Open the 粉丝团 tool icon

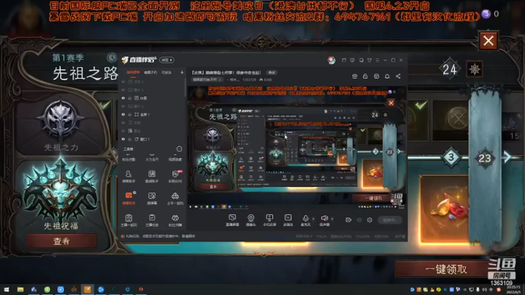175,220
